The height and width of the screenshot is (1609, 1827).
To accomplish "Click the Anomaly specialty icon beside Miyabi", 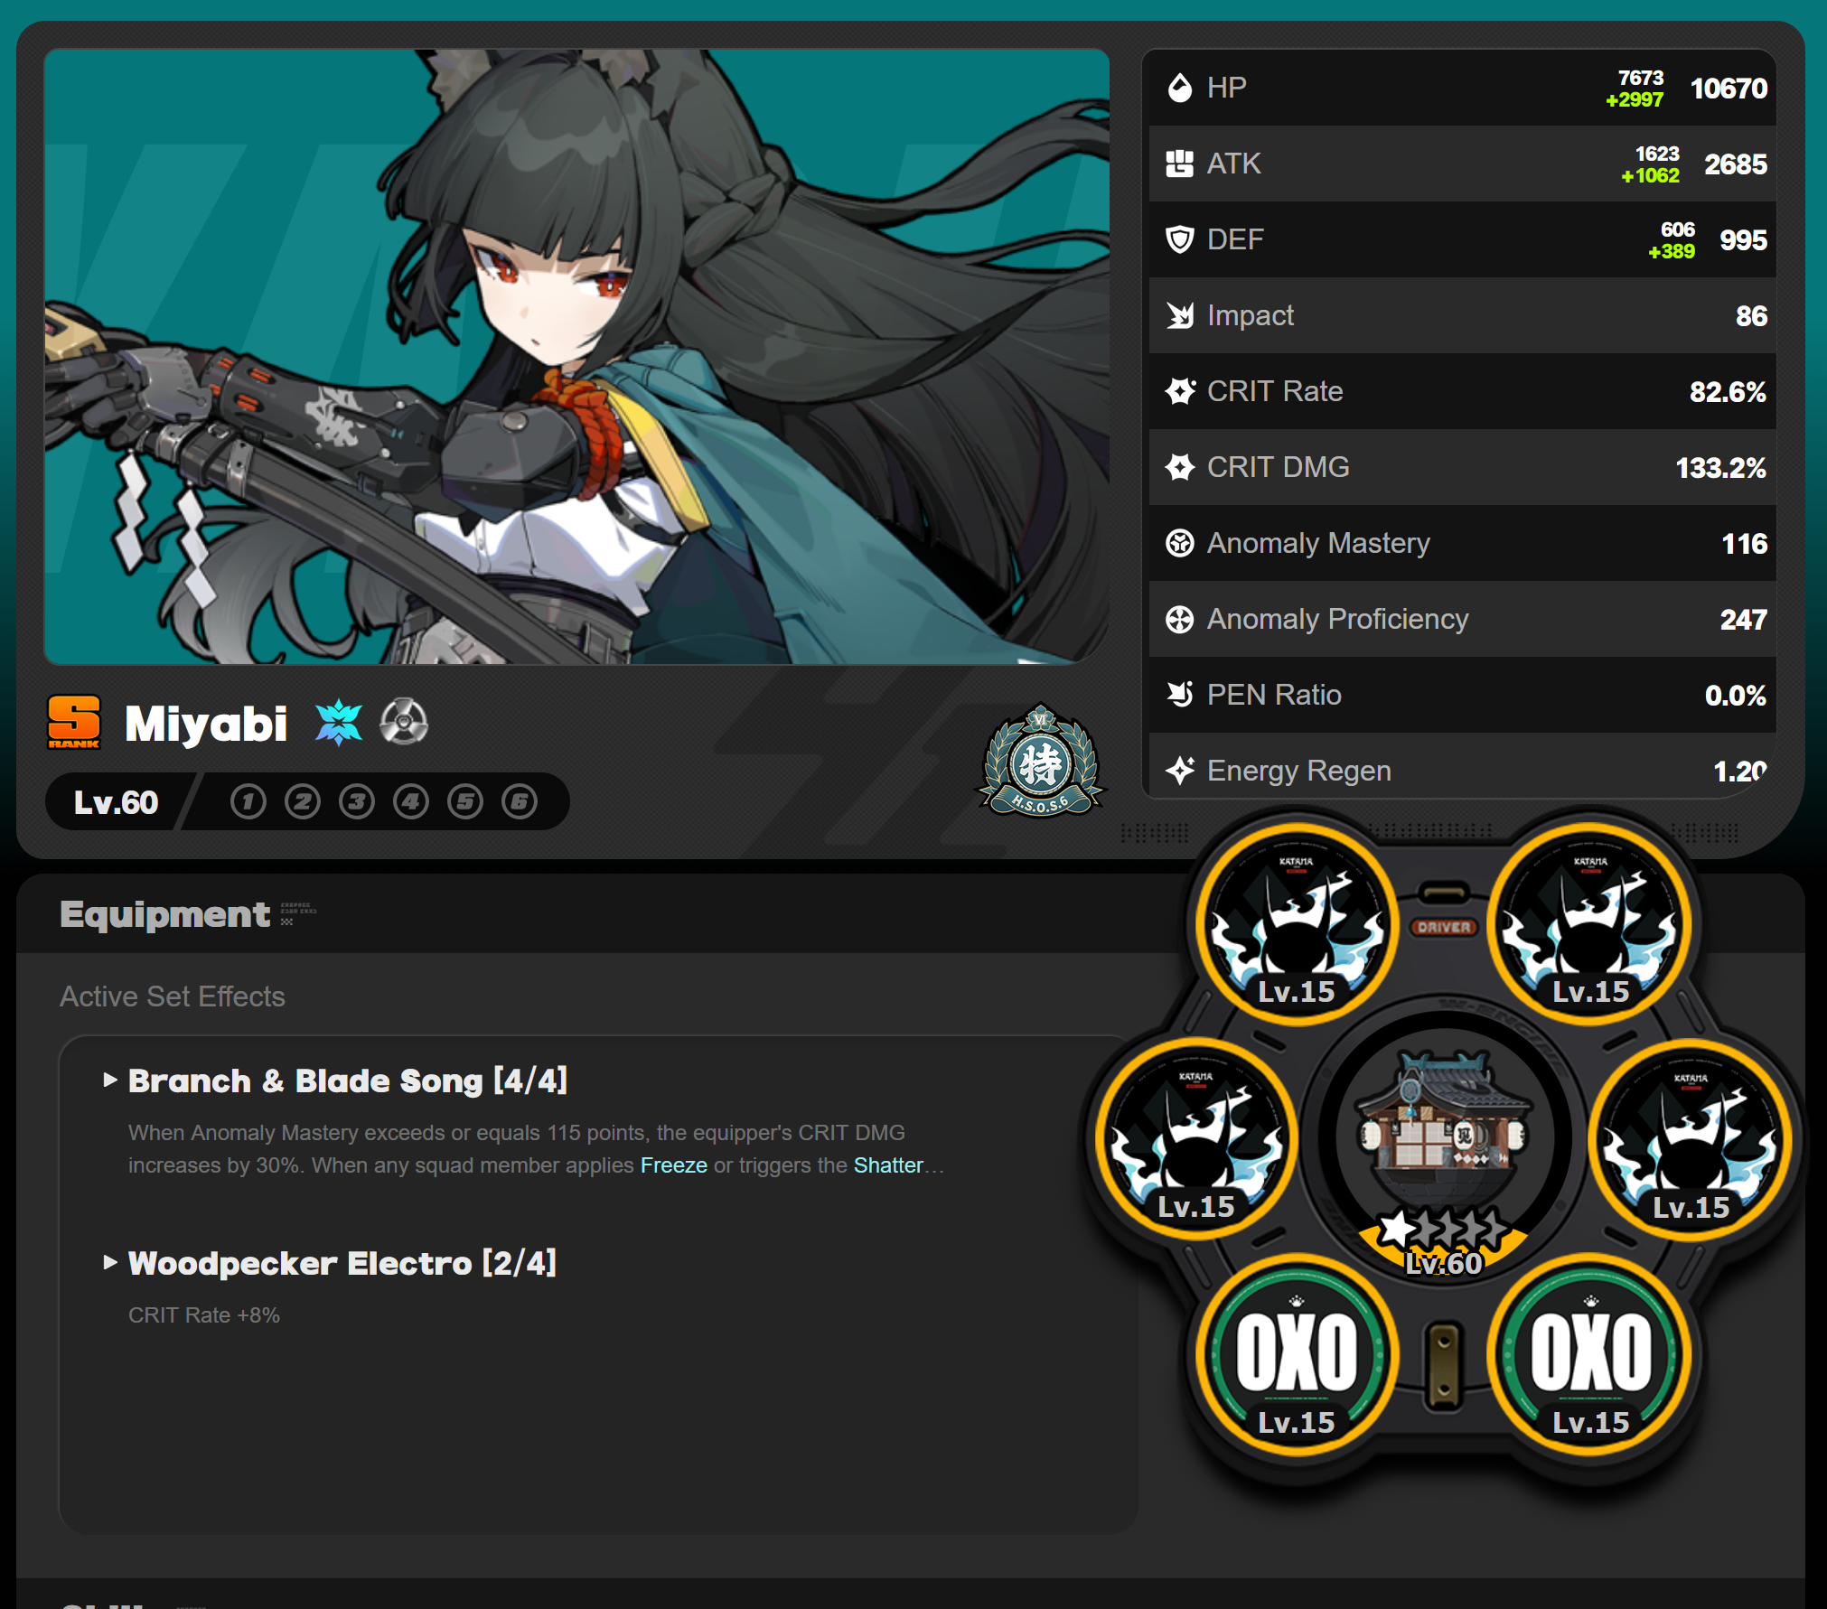I will 403,722.
